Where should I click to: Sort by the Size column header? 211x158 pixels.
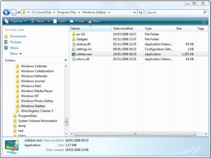tap(185, 29)
